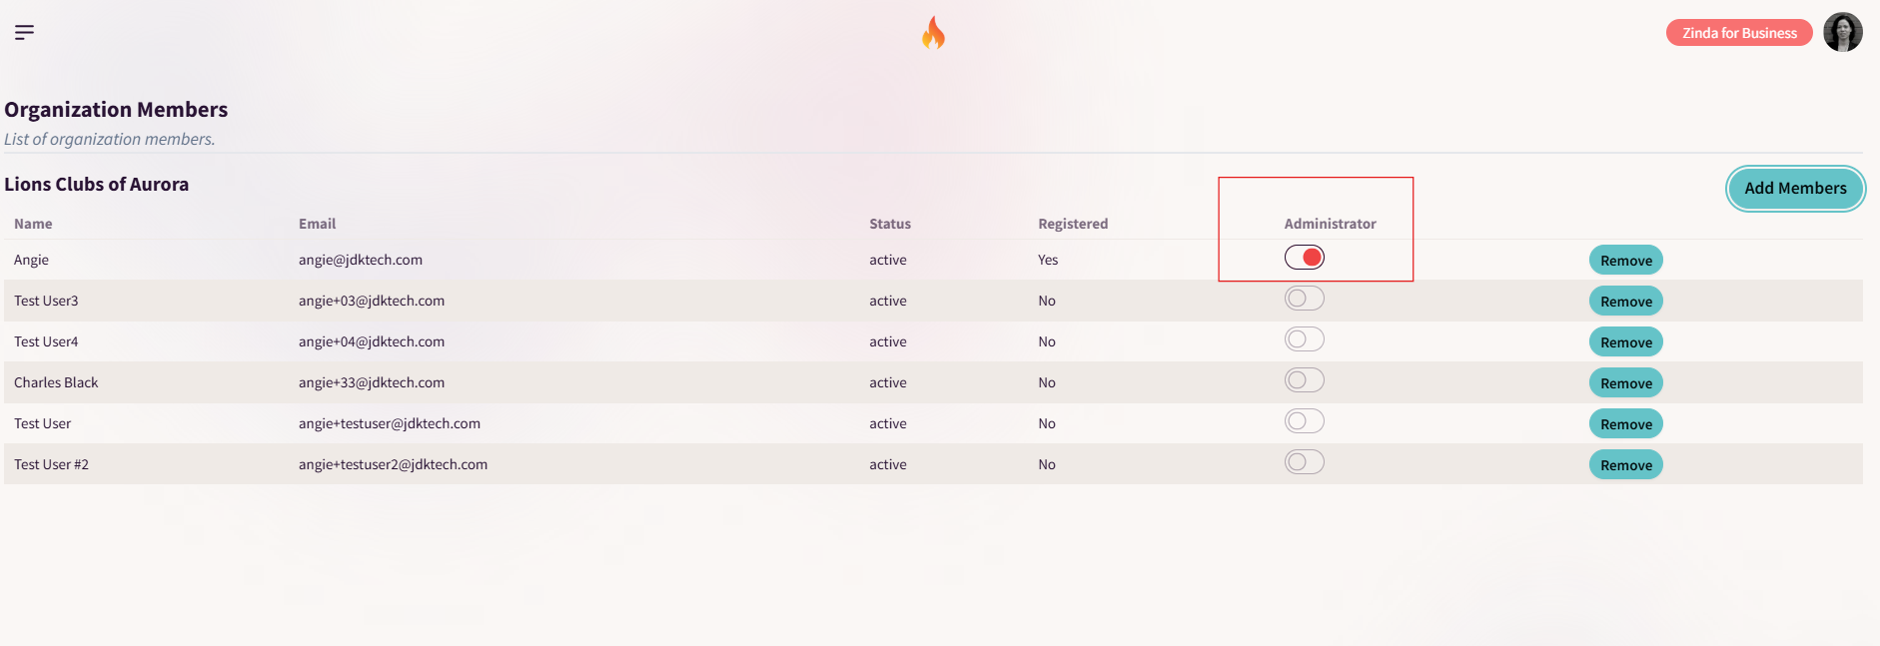Click the Email column header
The image size is (1880, 646).
pyautogui.click(x=317, y=224)
